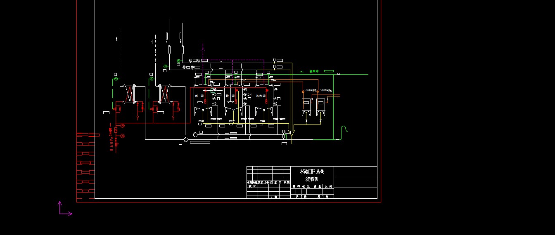555x235 pixels.
Task: Select the 第1张 sheet number text
Action: coord(323,197)
